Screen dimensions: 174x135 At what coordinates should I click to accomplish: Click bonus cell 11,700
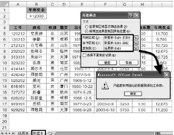coord(162,34)
